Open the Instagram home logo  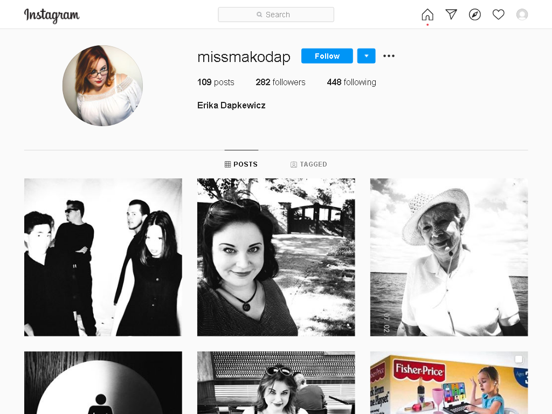click(x=52, y=15)
